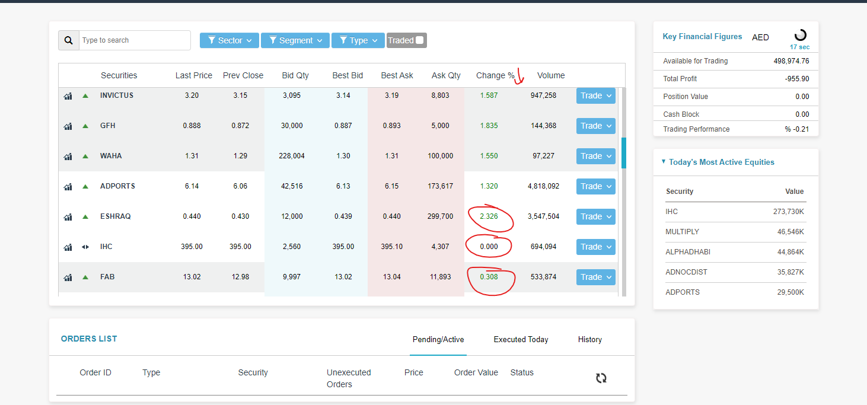This screenshot has height=405, width=867.
Task: Open the Trade dropdown for ADPORTS
Action: pos(595,186)
